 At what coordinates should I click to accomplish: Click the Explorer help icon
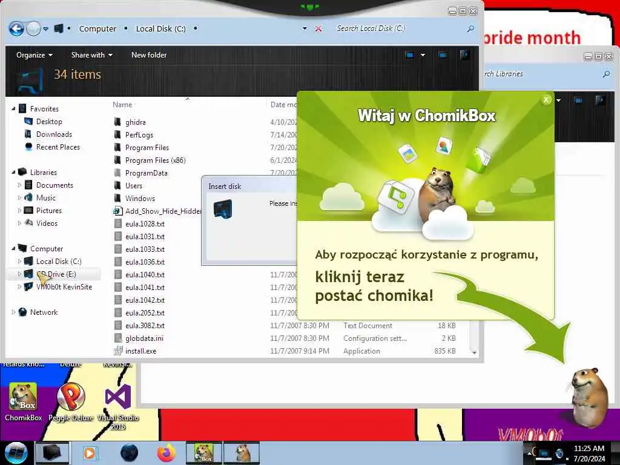pos(464,54)
